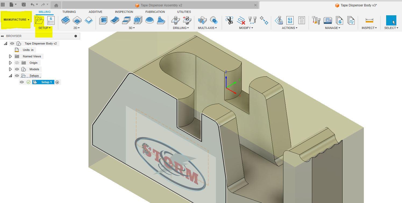The image size is (402, 203).
Task: Click the Post Process G1 G2 icon
Action: point(290,20)
